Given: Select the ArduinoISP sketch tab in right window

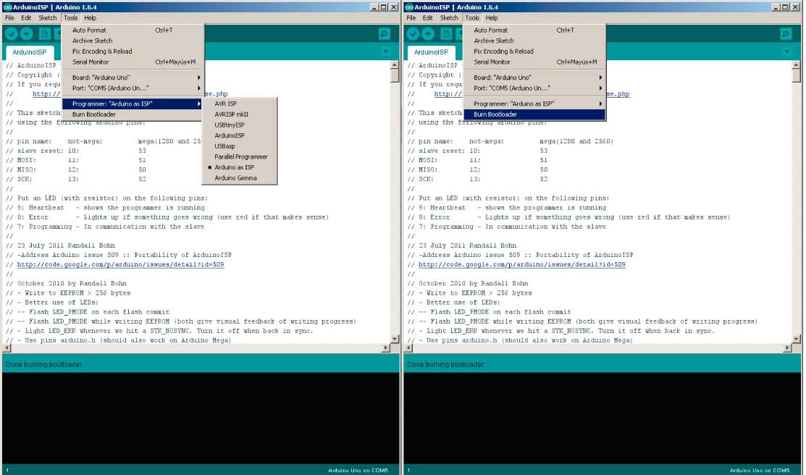Looking at the screenshot, I should (431, 52).
